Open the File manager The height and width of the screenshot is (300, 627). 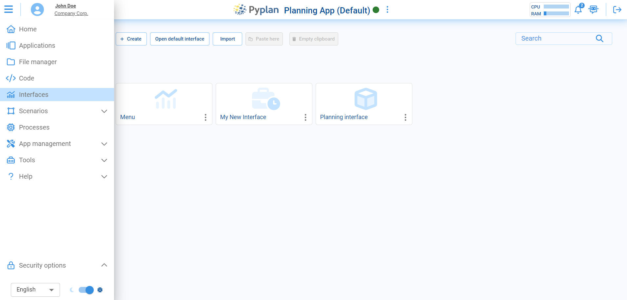(37, 62)
